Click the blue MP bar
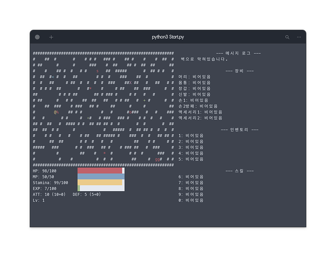 click(100, 177)
